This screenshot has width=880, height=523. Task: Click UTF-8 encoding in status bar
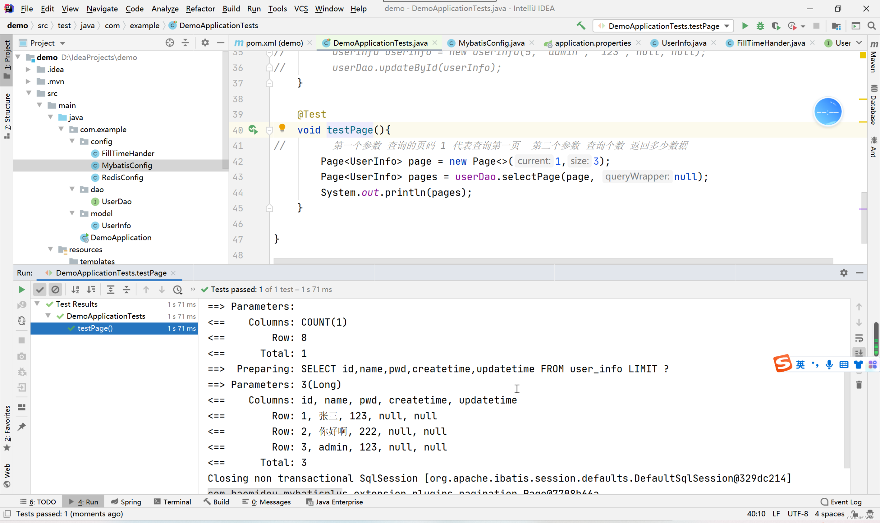pyautogui.click(x=797, y=514)
